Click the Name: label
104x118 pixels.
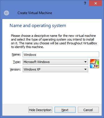click(16, 54)
